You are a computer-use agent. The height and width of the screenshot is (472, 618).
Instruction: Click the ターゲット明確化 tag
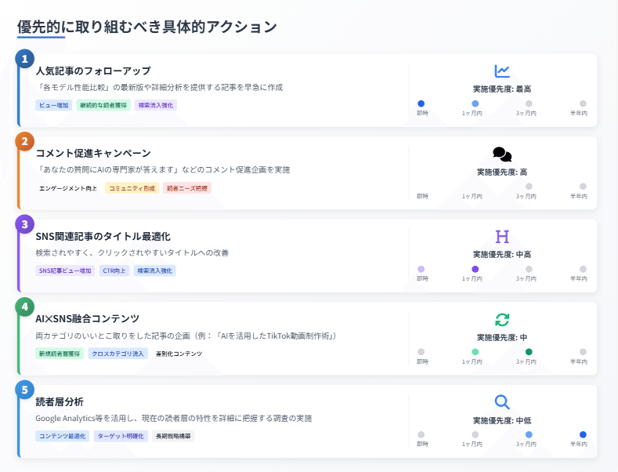point(121,436)
